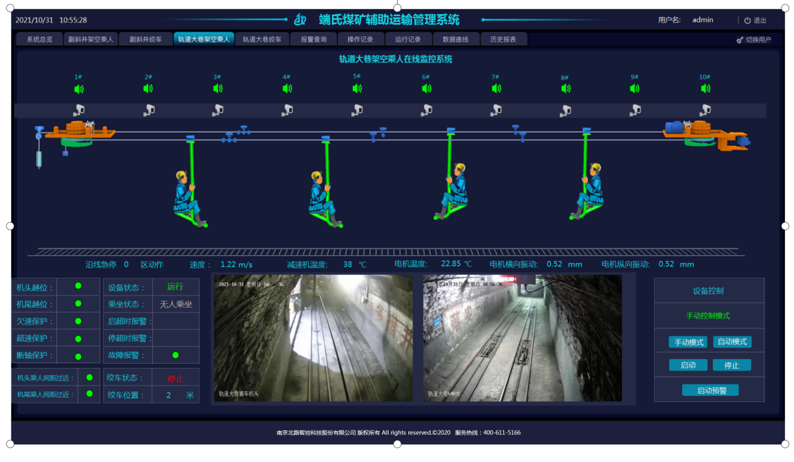Click the 9# surveillance camera icon
Image resolution: width=794 pixels, height=462 pixels.
[635, 110]
